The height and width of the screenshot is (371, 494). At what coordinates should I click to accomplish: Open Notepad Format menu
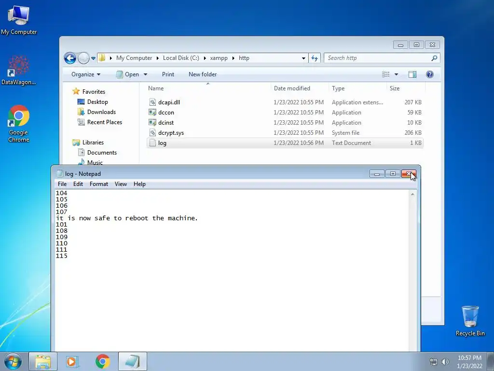tap(98, 184)
